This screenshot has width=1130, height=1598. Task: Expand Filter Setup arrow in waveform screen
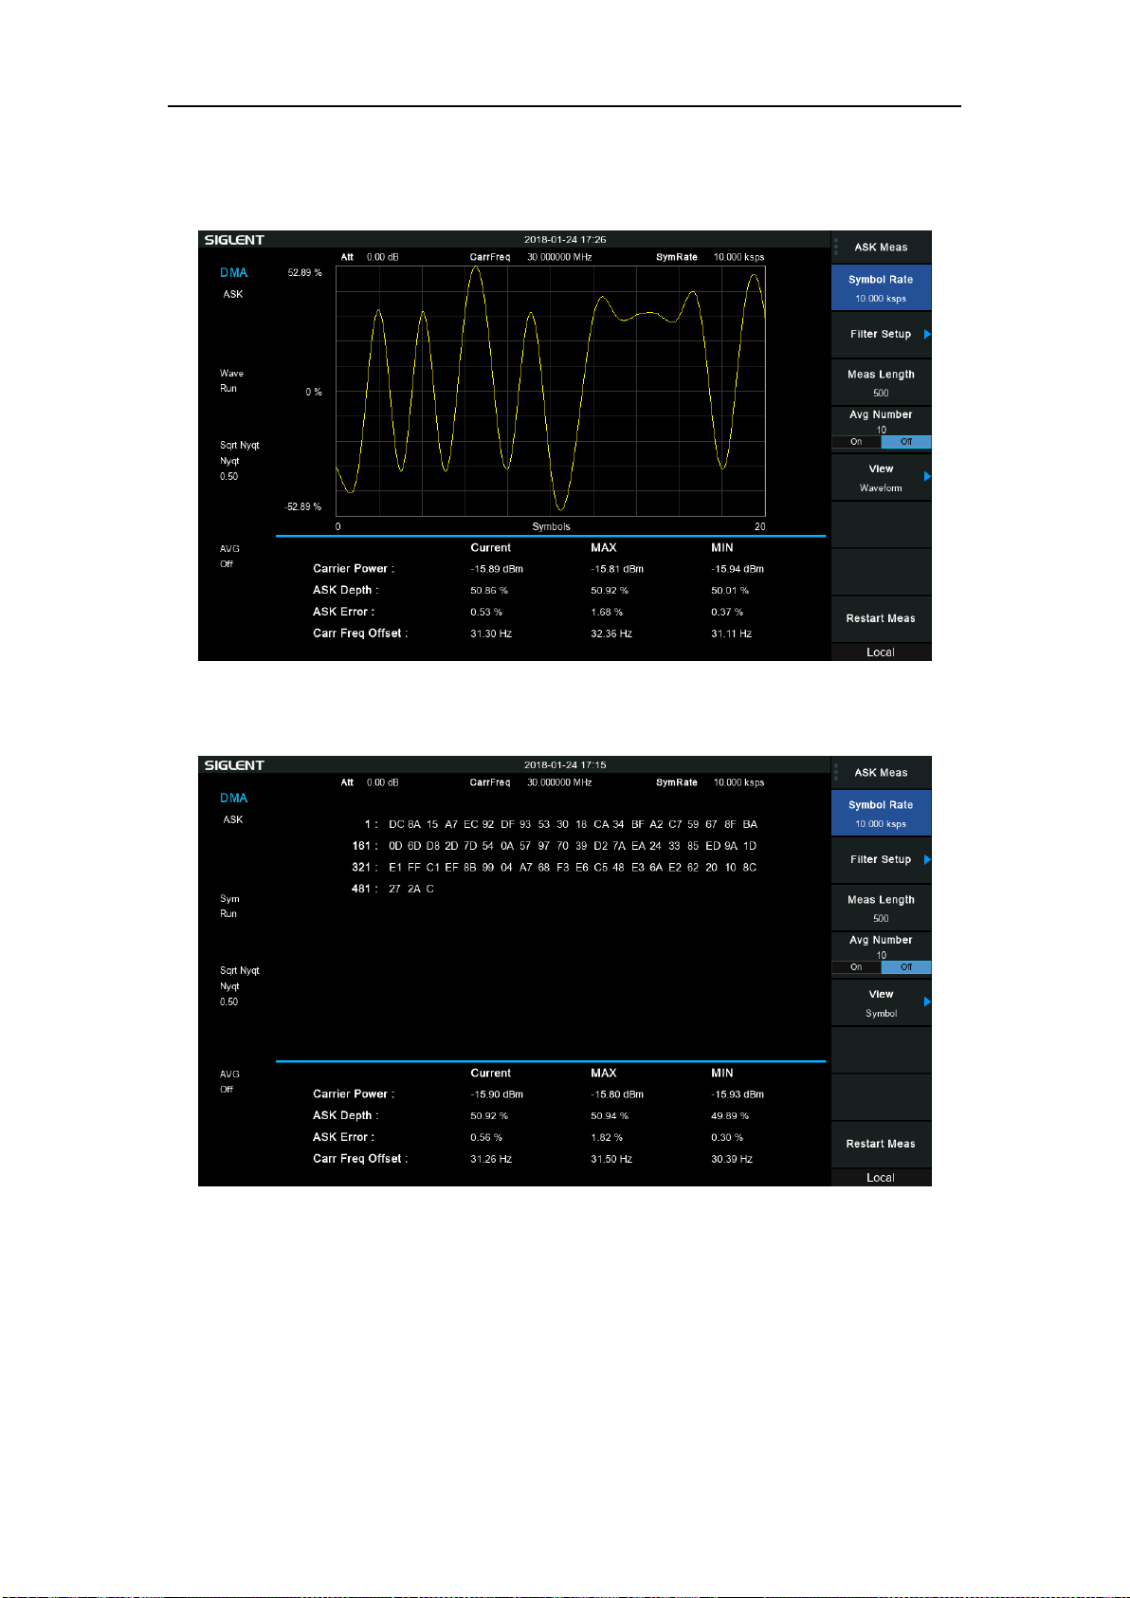(x=927, y=334)
